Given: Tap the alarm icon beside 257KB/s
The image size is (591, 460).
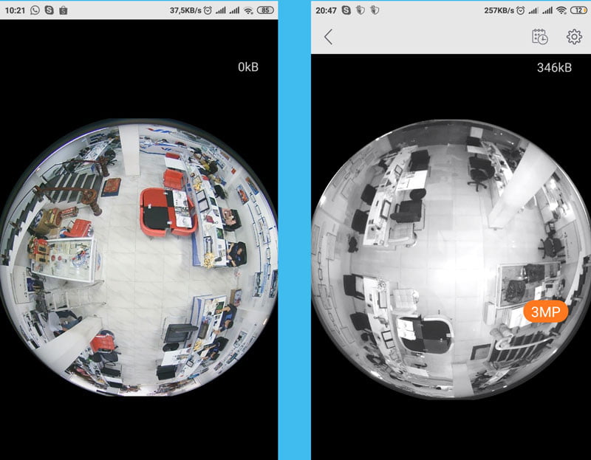Looking at the screenshot, I should 520,10.
